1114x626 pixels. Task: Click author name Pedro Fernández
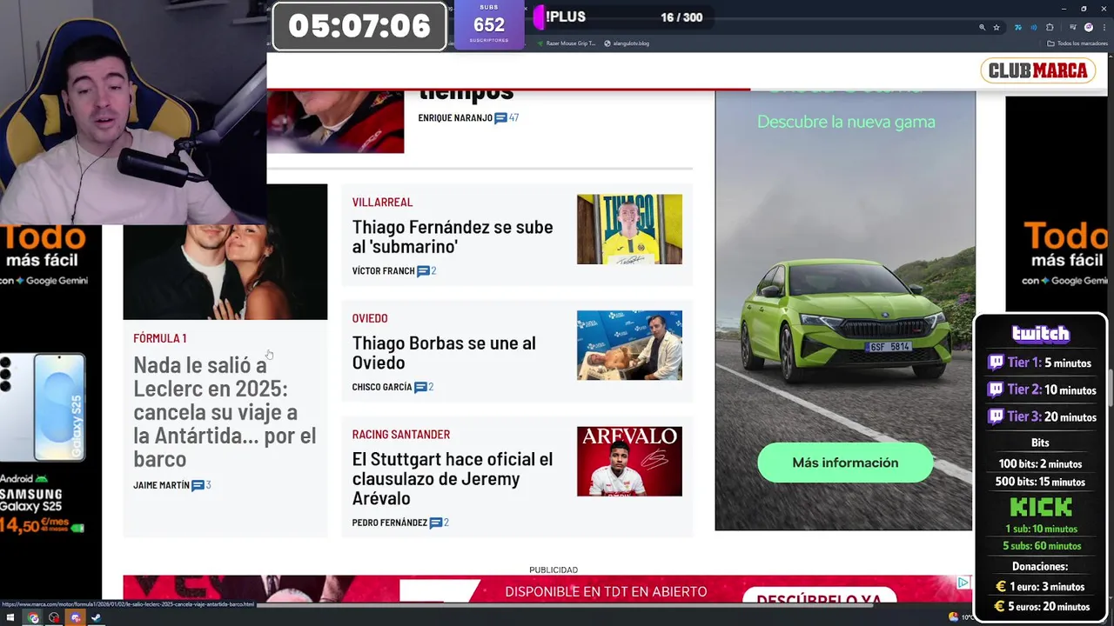[389, 523]
